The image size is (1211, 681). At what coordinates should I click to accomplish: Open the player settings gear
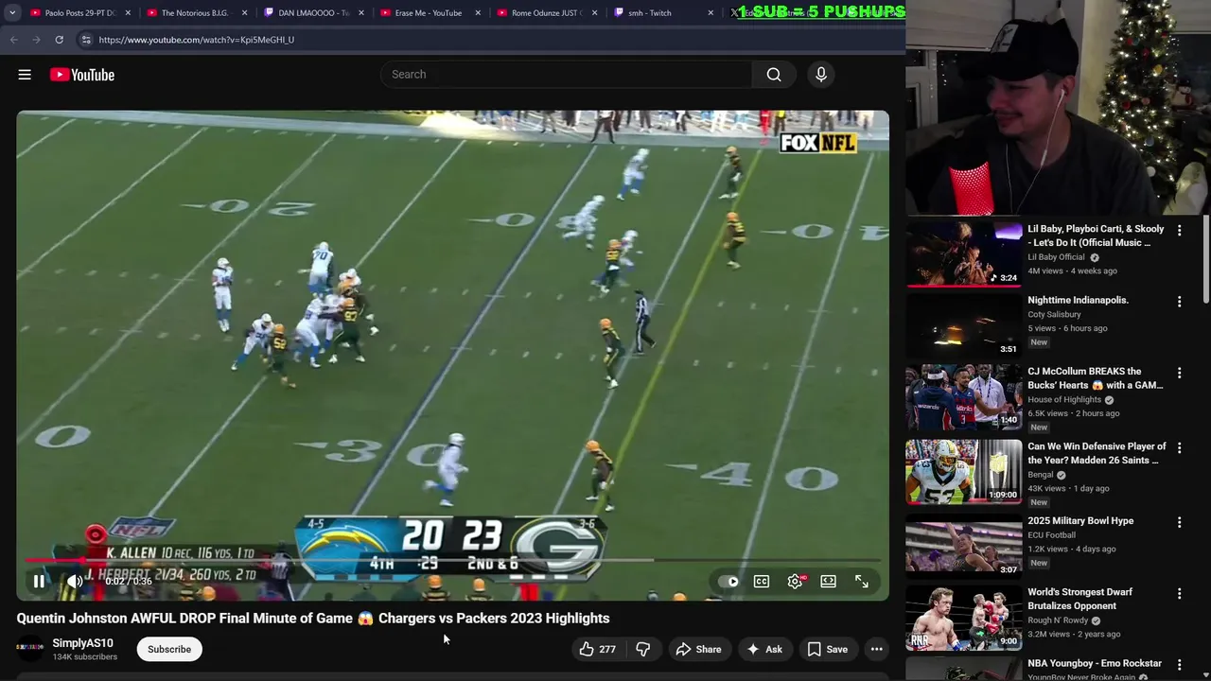(795, 582)
